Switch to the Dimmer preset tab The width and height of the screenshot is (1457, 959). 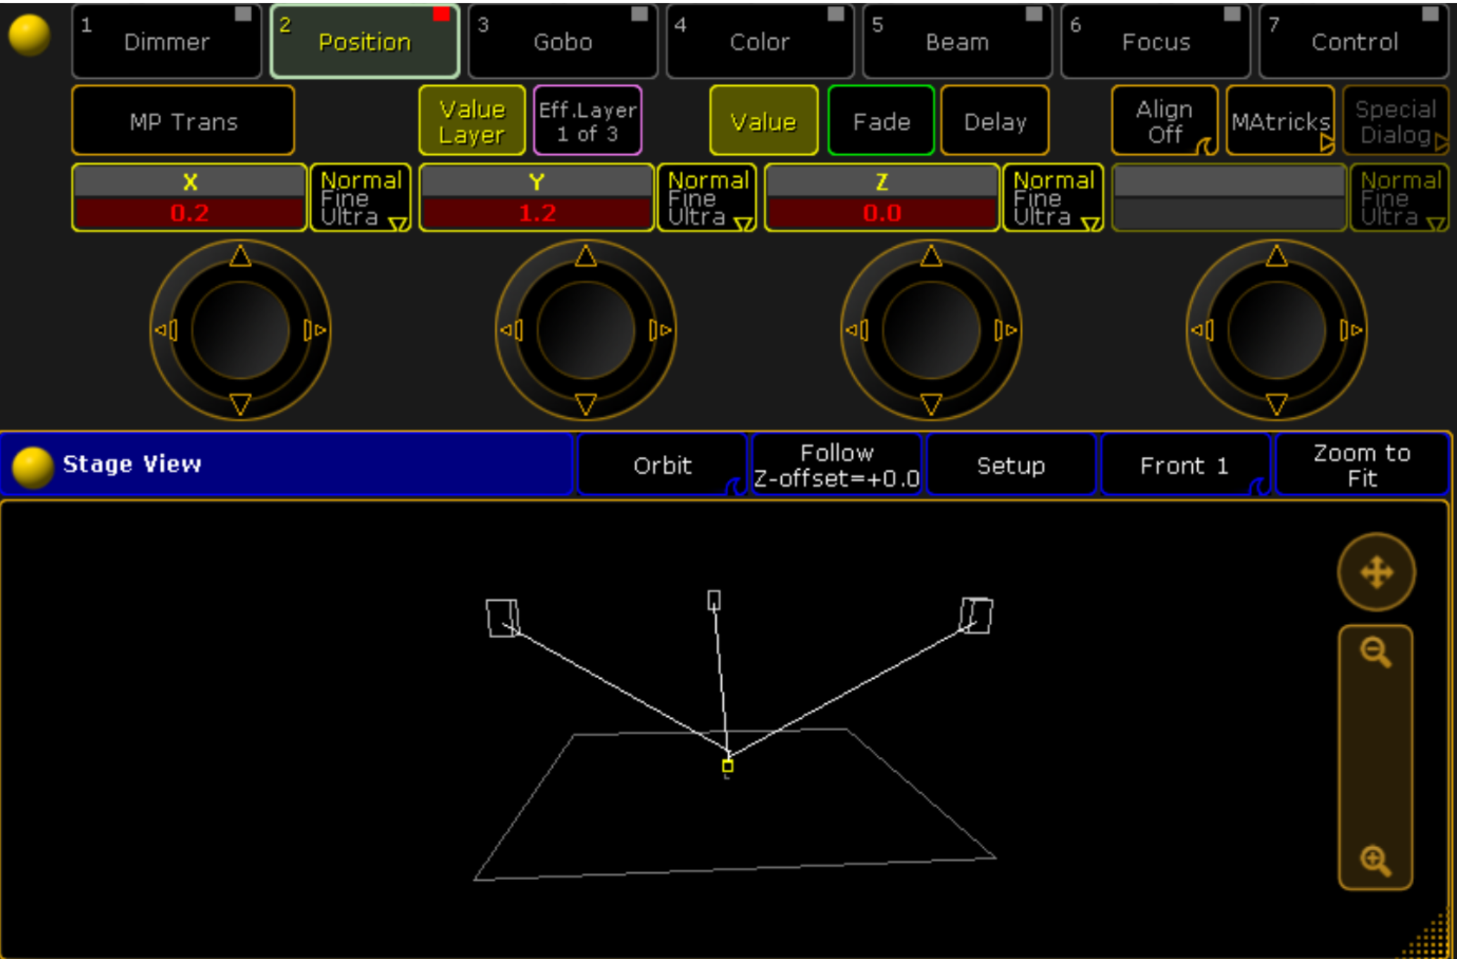click(x=166, y=41)
